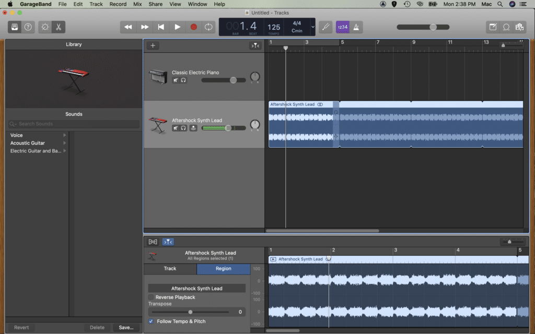Screen dimensions: 535x334
Task: Open the Track menu in the menu bar
Action: (96, 4)
